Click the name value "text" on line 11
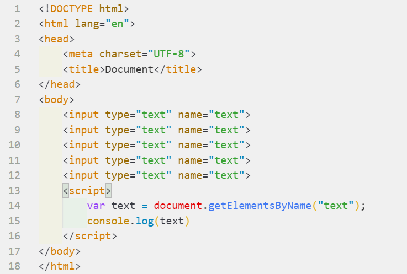Image resolution: width=407 pixels, height=274 pixels. click(227, 160)
